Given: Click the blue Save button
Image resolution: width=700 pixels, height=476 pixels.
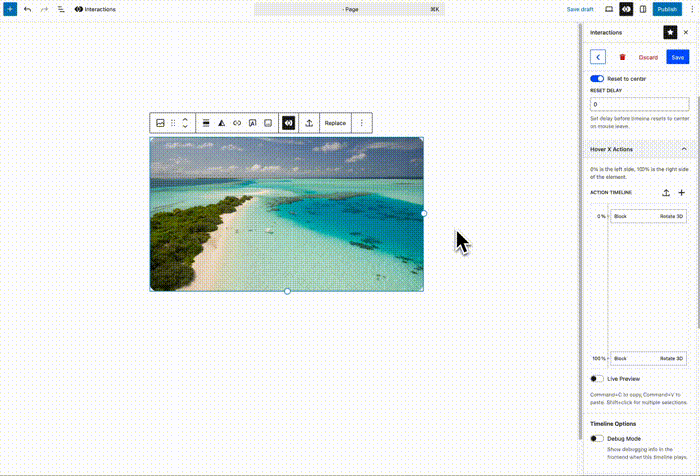Looking at the screenshot, I should 677,58.
